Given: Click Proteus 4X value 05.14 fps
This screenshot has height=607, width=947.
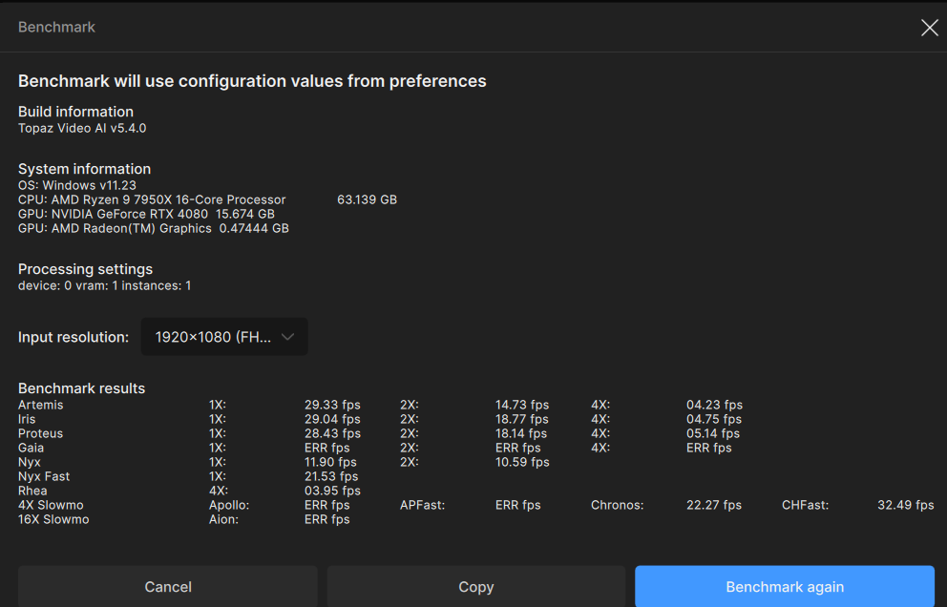Looking at the screenshot, I should (x=713, y=433).
